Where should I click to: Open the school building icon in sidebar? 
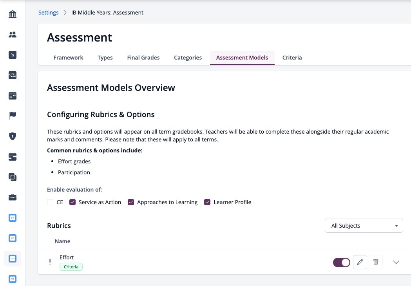point(12,14)
